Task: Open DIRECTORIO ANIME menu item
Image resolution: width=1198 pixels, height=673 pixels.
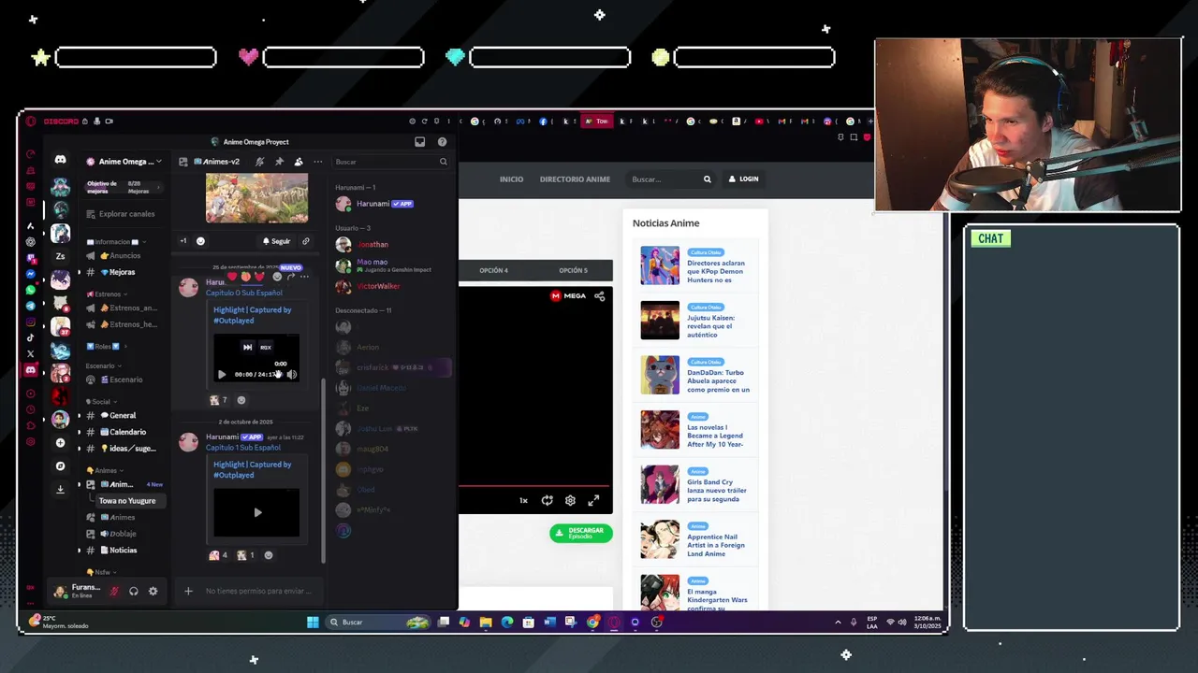Action: coord(575,179)
